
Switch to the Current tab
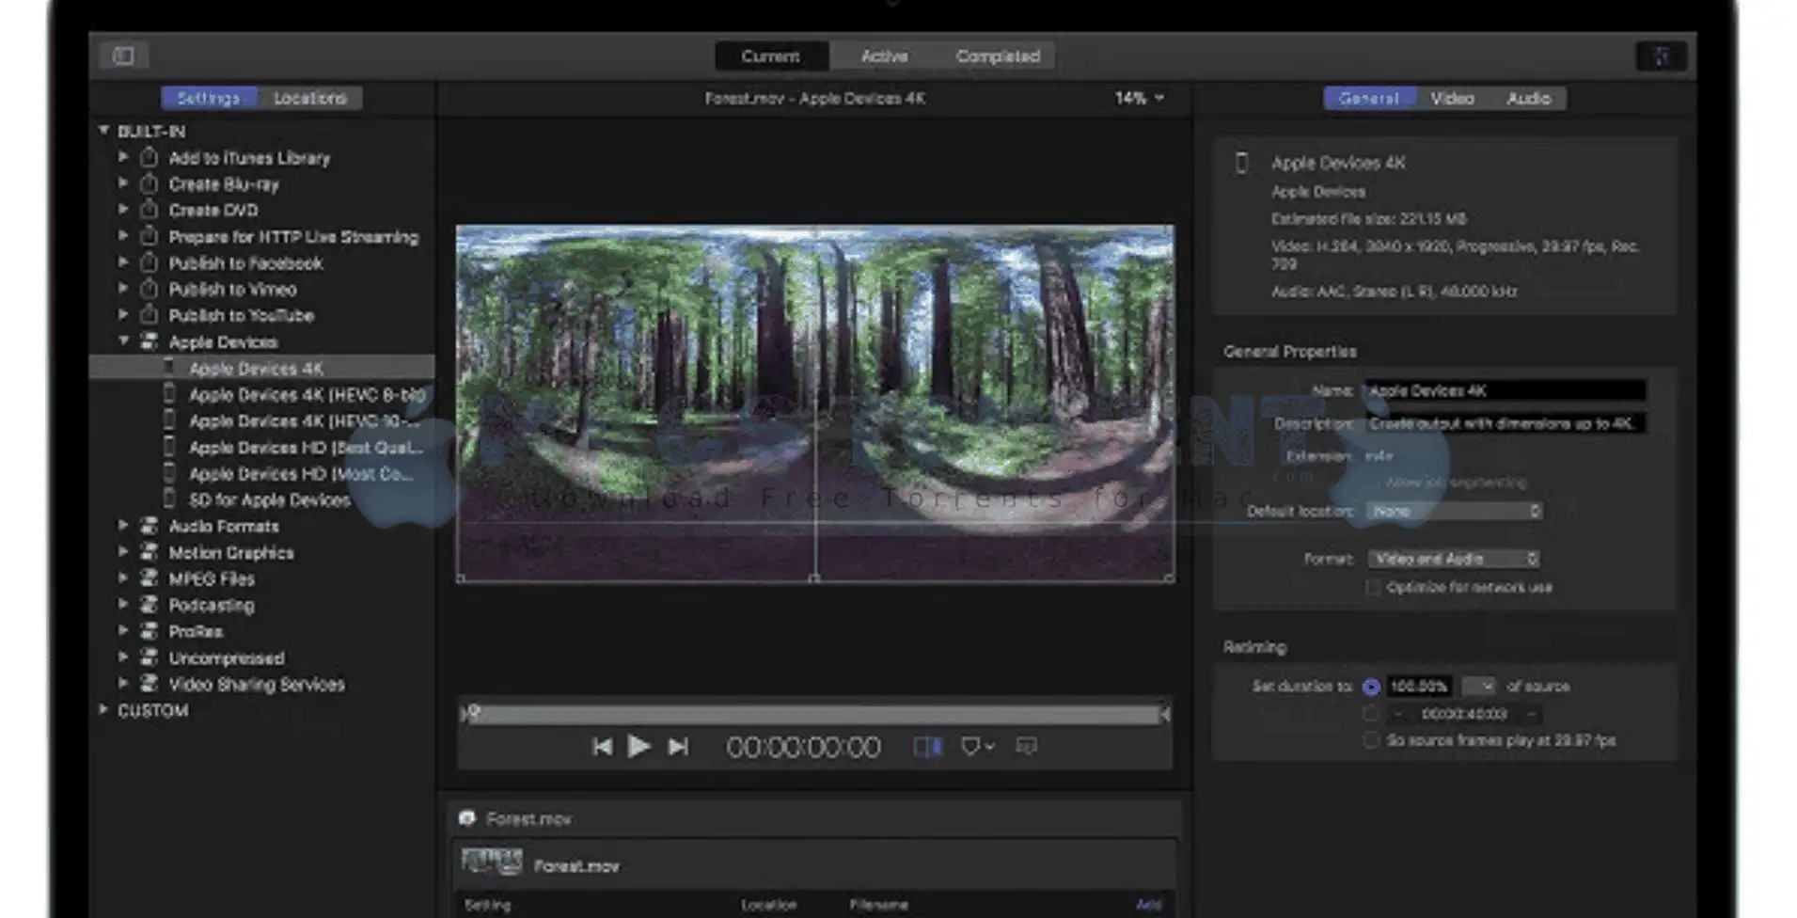(x=771, y=56)
